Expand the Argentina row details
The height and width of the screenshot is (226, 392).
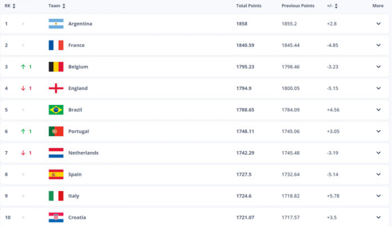tap(379, 24)
